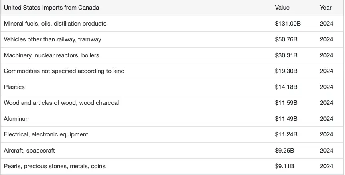Select Machinery, nuclear reactors, boilers row
The height and width of the screenshot is (175, 345).
point(51,55)
